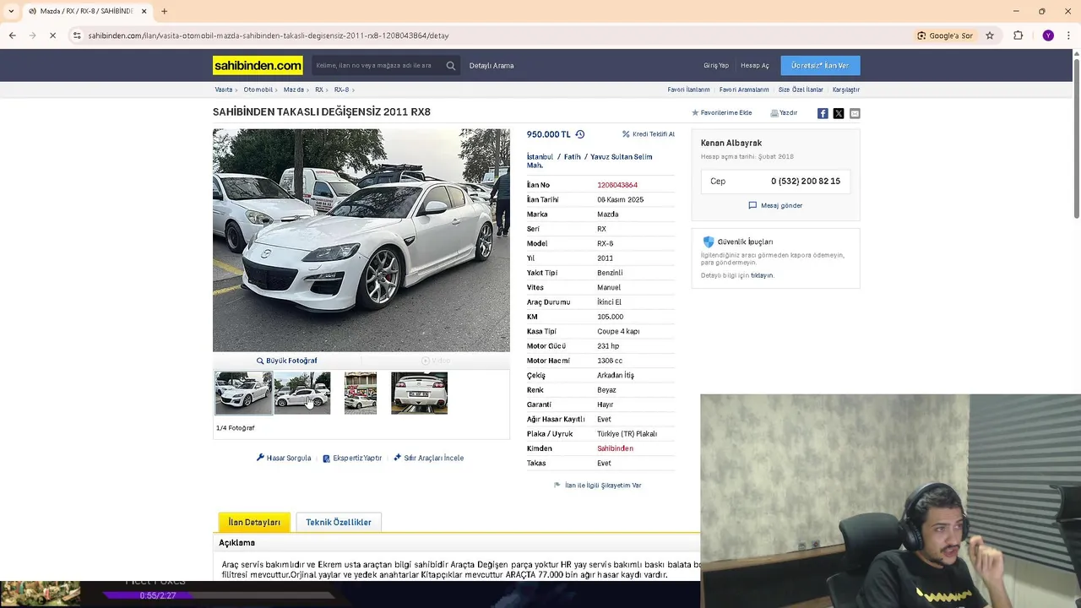Viewport: 1081px width, 608px height.
Task: Open Chrome three-dot menu
Action: [x=1068, y=35]
